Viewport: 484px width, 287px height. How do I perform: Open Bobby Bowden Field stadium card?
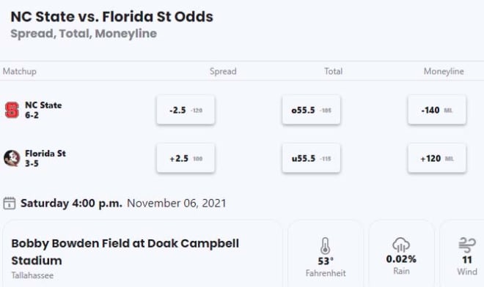pyautogui.click(x=142, y=254)
